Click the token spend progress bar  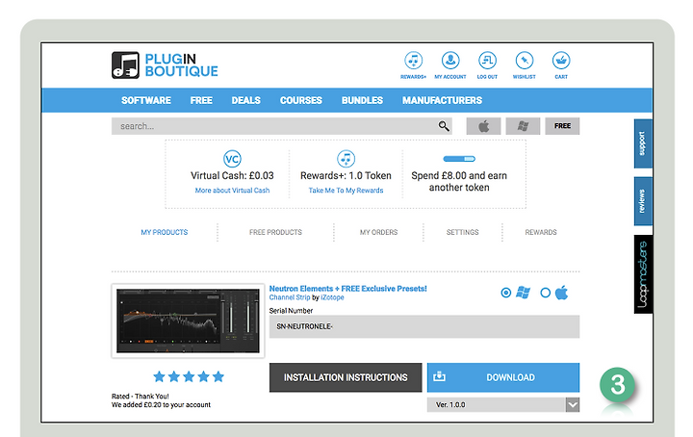click(x=459, y=159)
